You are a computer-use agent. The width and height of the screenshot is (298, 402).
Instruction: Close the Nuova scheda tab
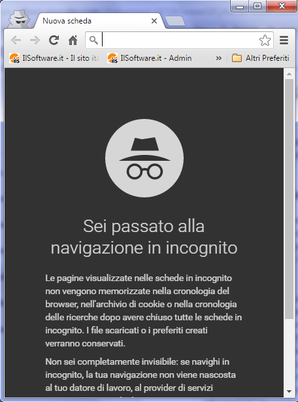[154, 21]
